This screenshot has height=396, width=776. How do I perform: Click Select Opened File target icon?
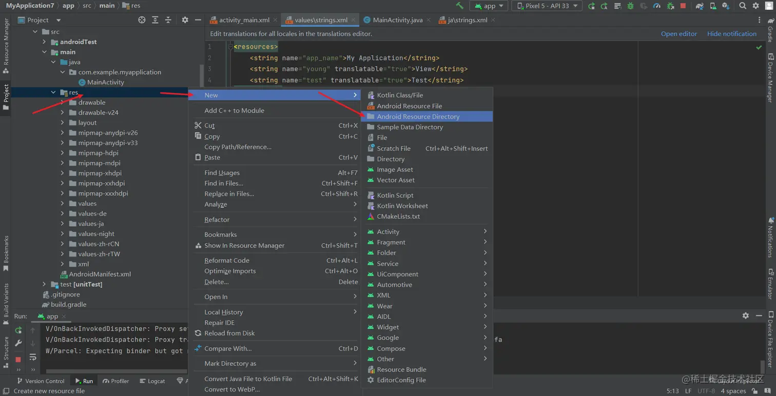[142, 20]
